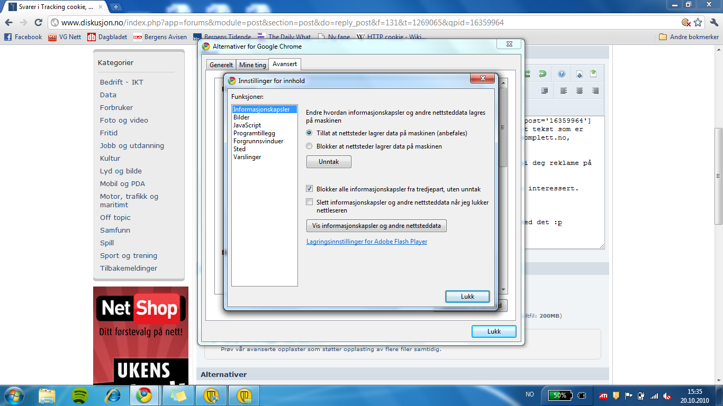
Task: Align text left in the post editor
Action: tap(564, 91)
